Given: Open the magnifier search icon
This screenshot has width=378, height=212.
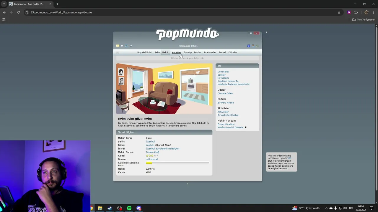Looking at the screenshot, I should coord(131,46).
